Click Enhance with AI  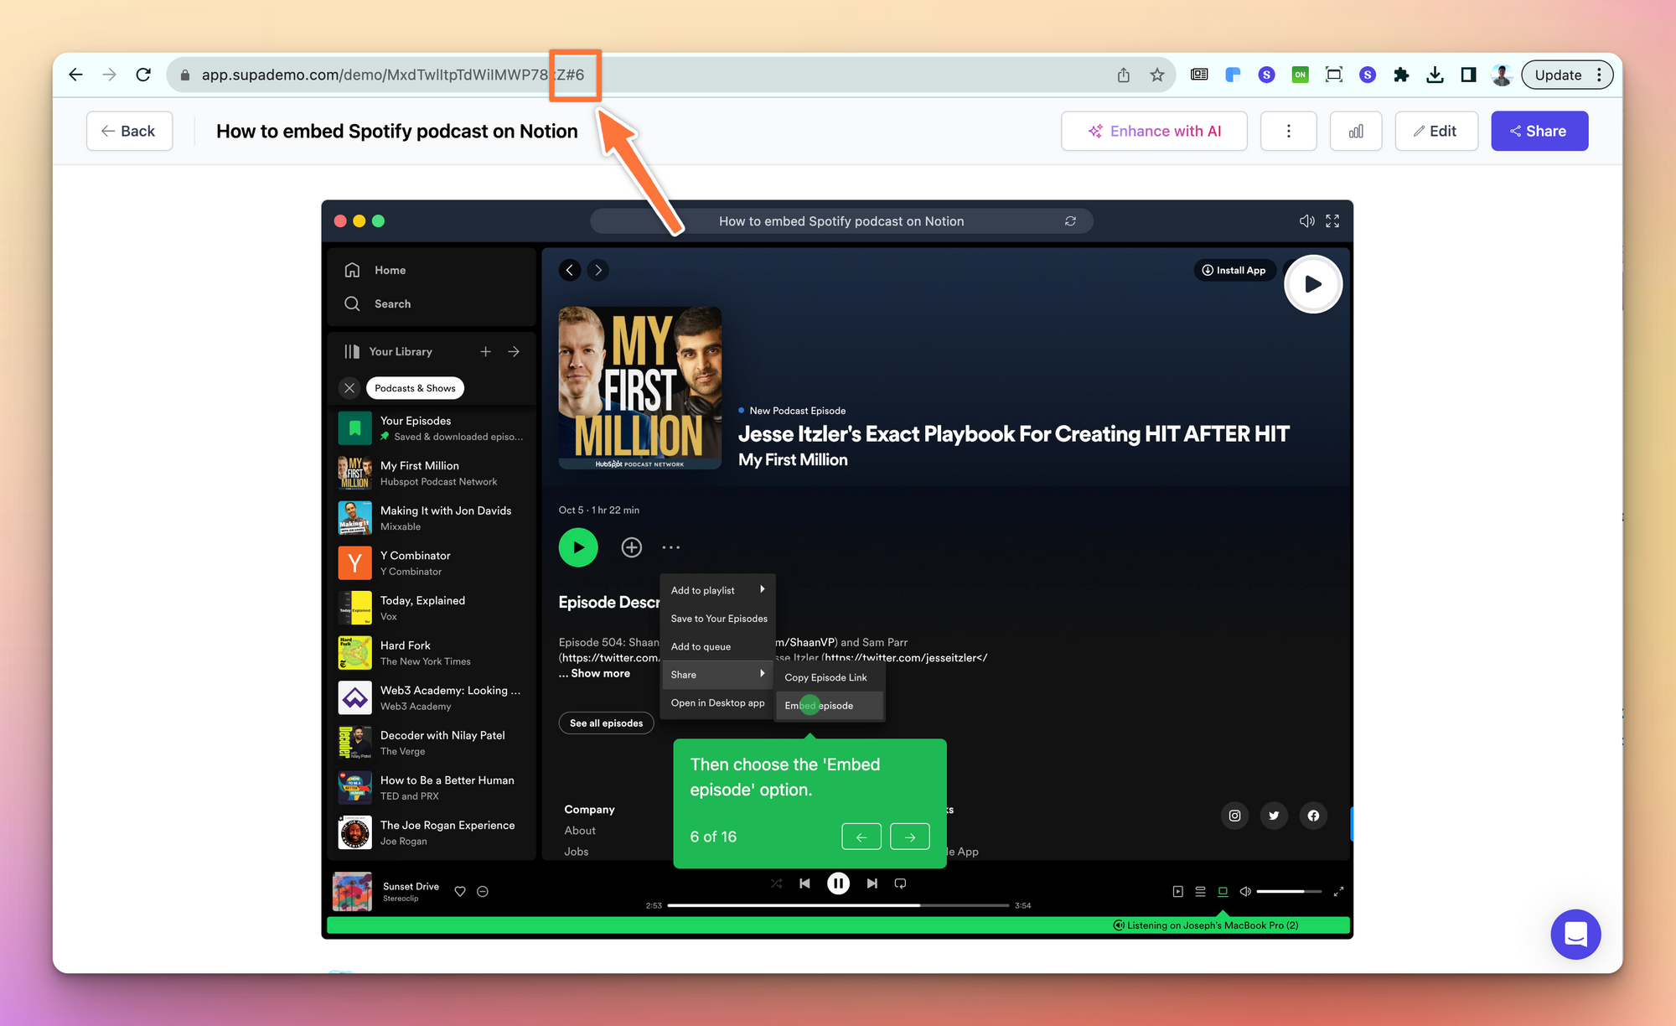point(1154,131)
